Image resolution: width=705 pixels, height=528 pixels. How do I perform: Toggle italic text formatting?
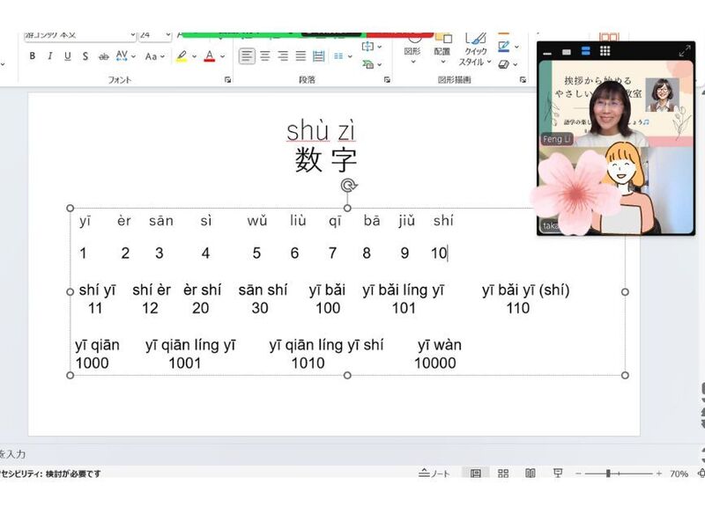pyautogui.click(x=50, y=56)
